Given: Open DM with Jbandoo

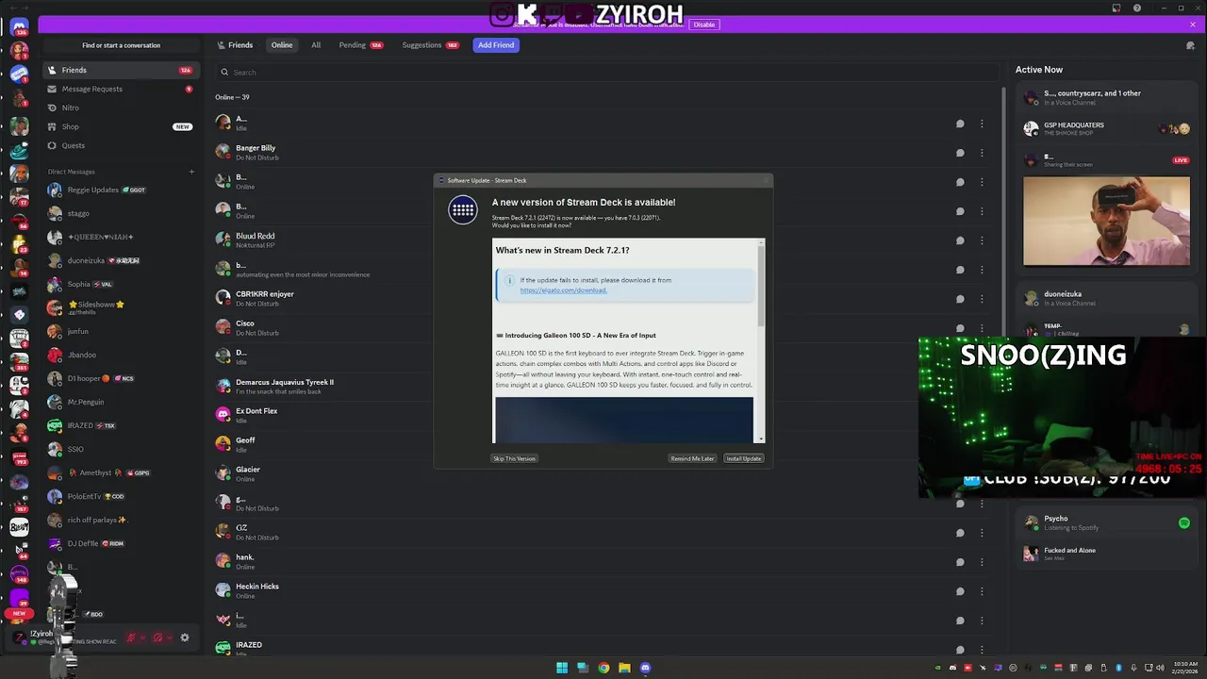Looking at the screenshot, I should [121, 355].
